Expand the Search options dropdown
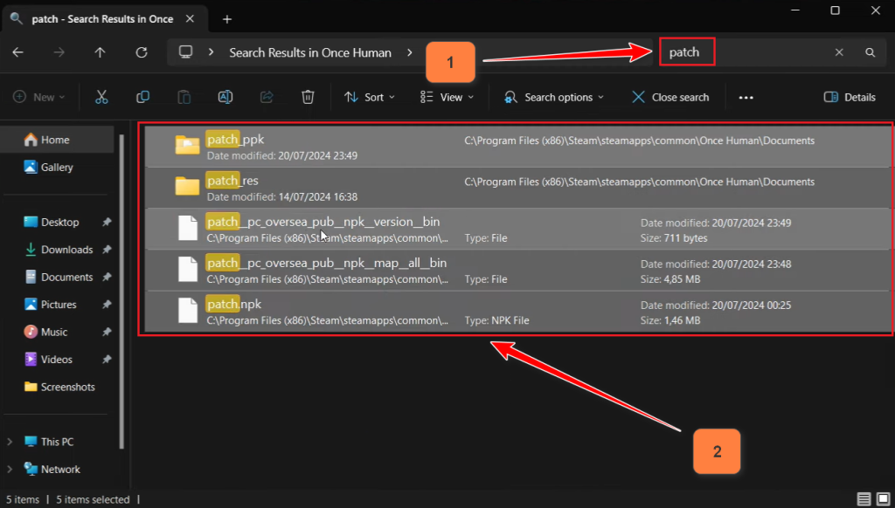 point(554,97)
